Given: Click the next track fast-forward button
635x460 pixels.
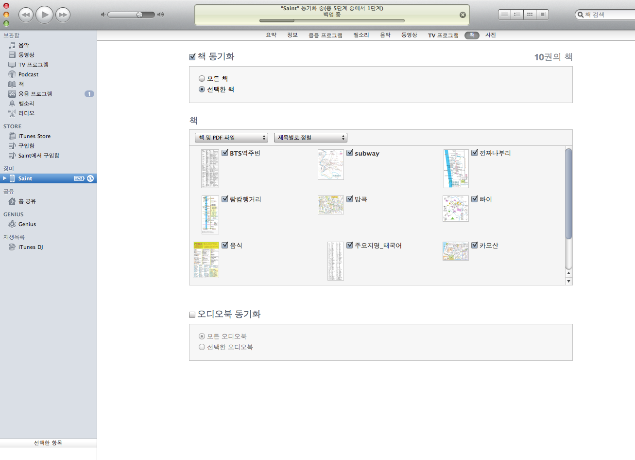Looking at the screenshot, I should (x=63, y=15).
